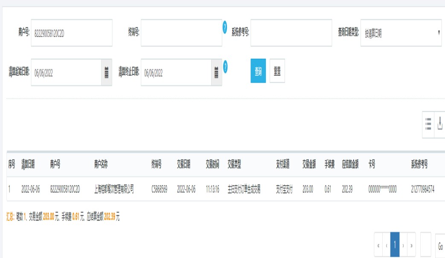
Task: Expand the 查询日期类型 dropdown
Action: click(x=401, y=33)
